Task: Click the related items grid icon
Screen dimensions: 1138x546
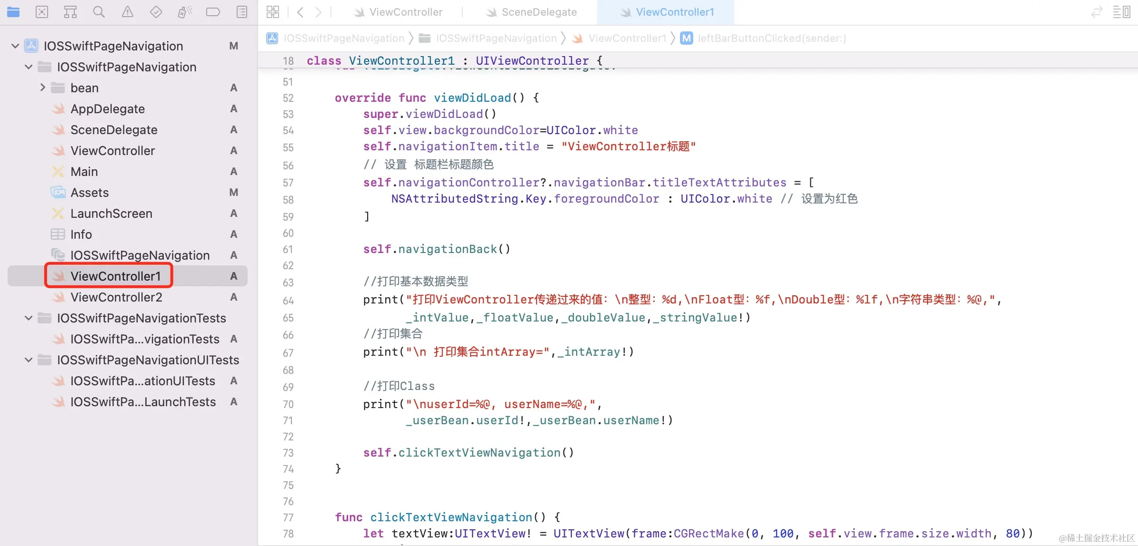Action: point(273,12)
